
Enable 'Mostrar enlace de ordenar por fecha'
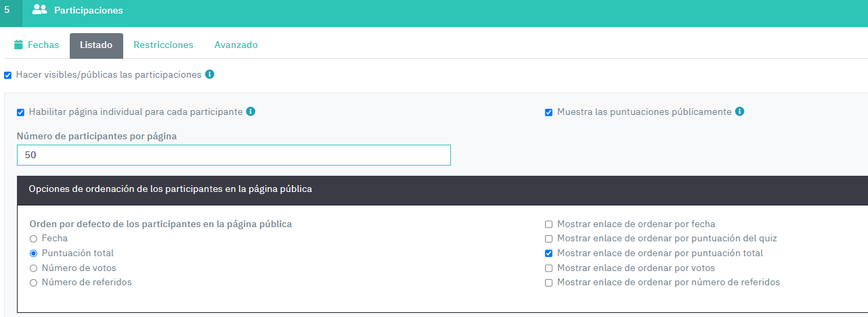coord(549,224)
